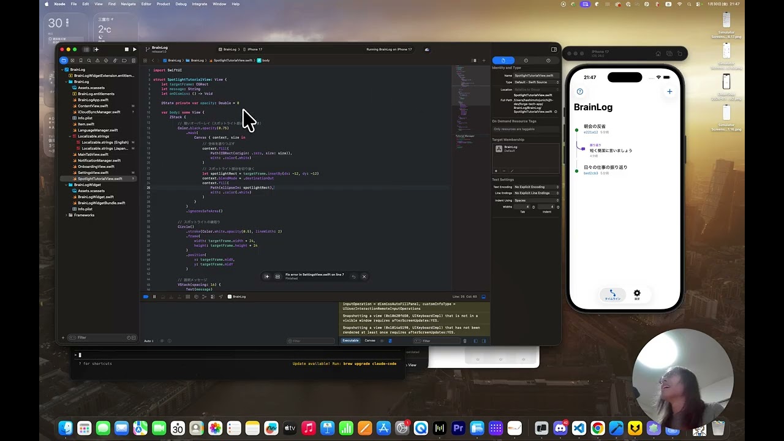Open ContentView.swift in navigator
This screenshot has height=441, width=784.
click(92, 106)
